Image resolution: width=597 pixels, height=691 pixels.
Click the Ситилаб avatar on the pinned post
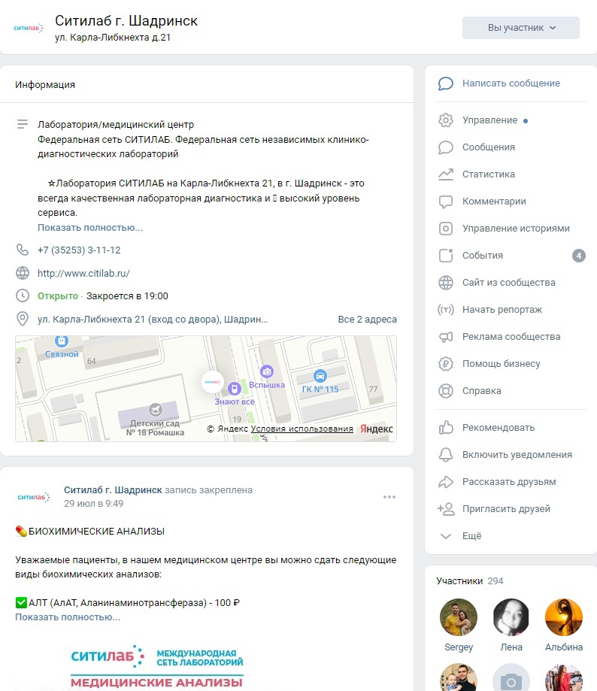point(34,497)
